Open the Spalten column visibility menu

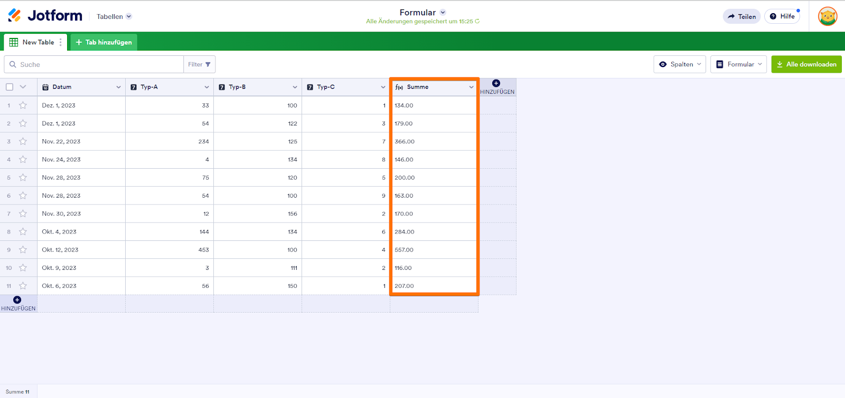pyautogui.click(x=680, y=64)
